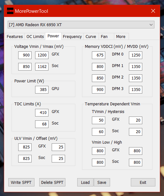The image size is (164, 196).
Task: Click the Load button
Action: (x=85, y=182)
